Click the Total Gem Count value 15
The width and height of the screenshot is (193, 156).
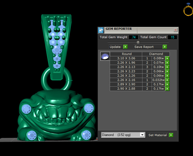point(172,37)
